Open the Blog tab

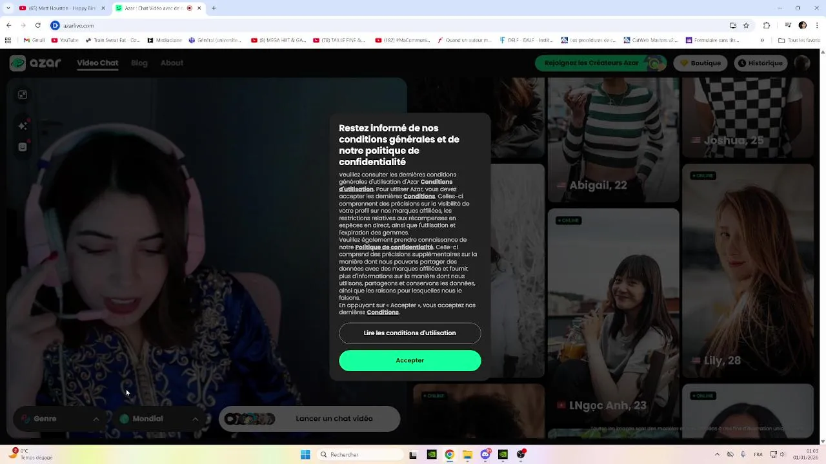pos(139,63)
